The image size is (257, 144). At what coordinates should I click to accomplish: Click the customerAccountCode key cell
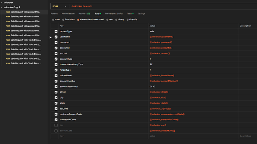(x=104, y=114)
